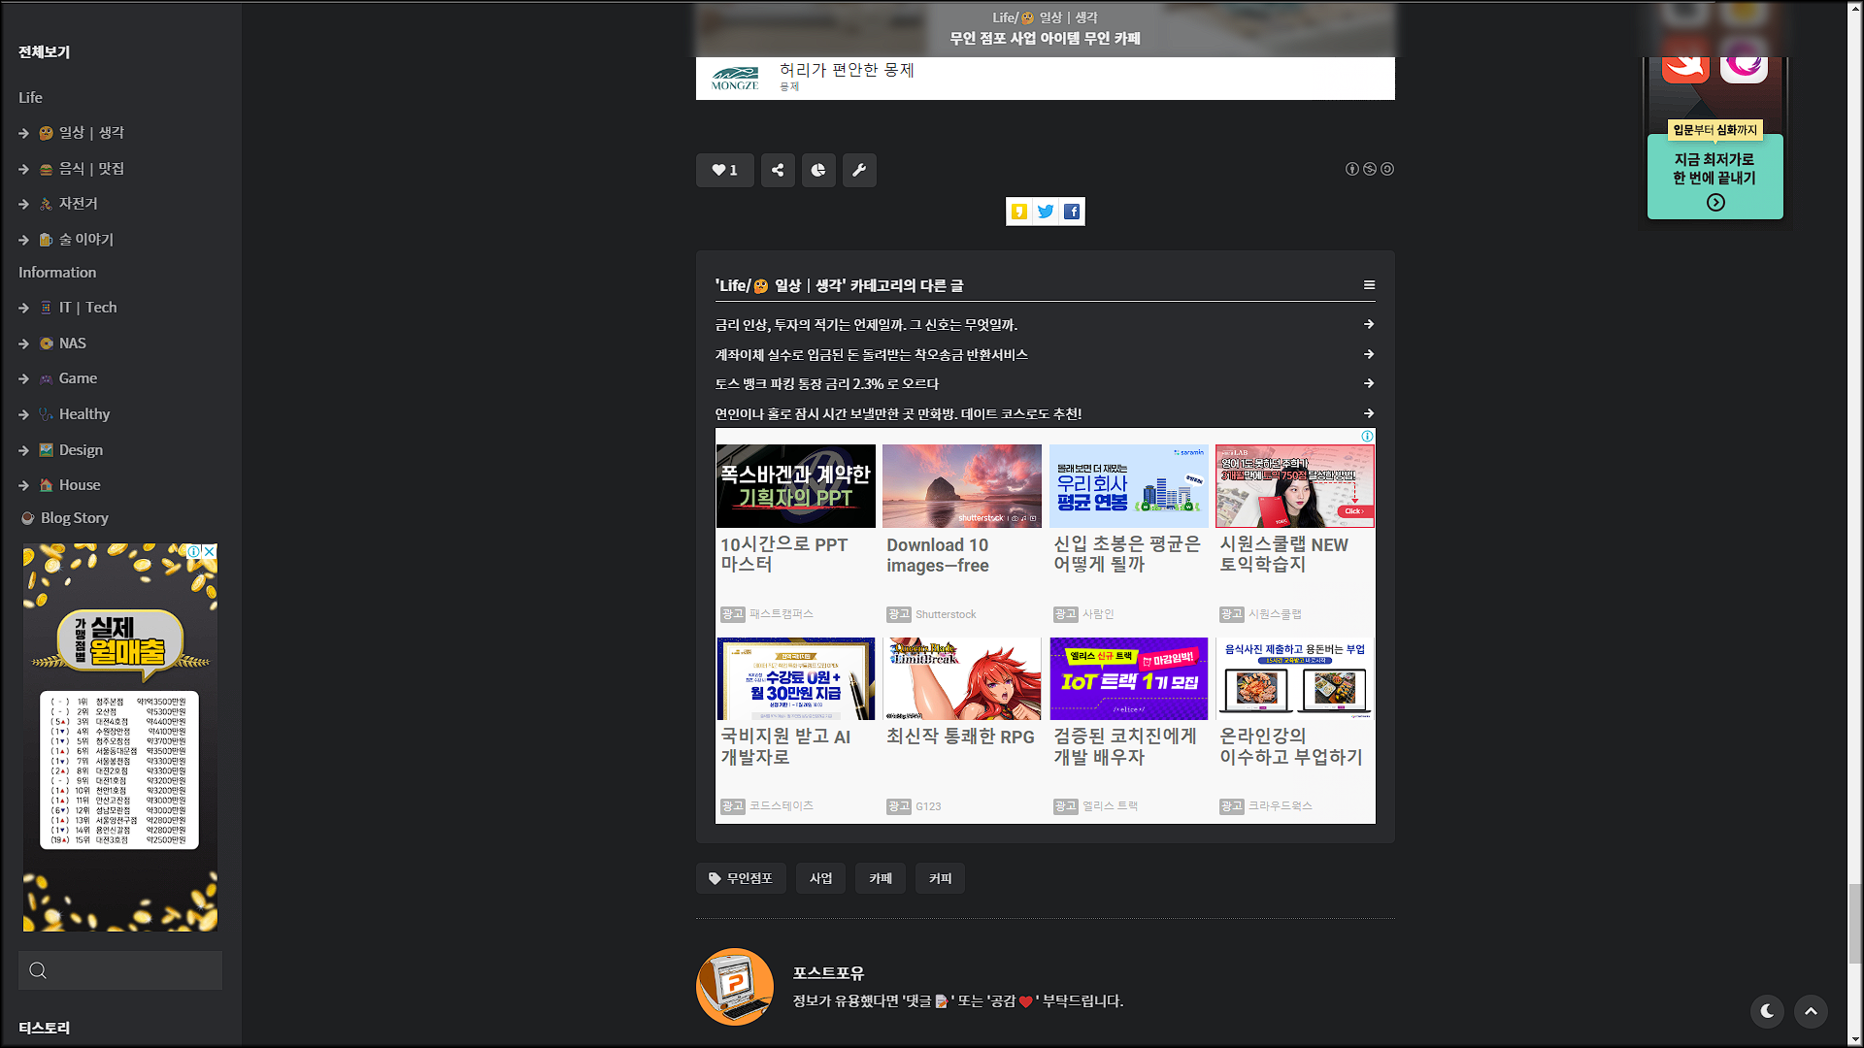Toggle dark mode moon button
Viewport: 1864px width, 1048px height.
pos(1767,1011)
